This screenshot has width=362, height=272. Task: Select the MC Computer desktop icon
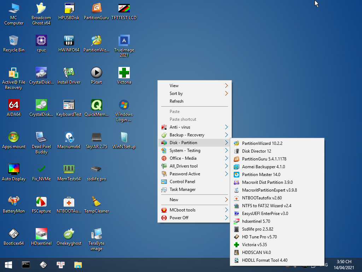point(14,14)
